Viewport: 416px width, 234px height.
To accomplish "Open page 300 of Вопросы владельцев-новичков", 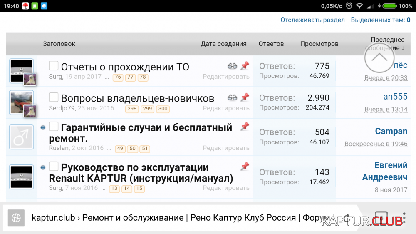I will 163,109.
